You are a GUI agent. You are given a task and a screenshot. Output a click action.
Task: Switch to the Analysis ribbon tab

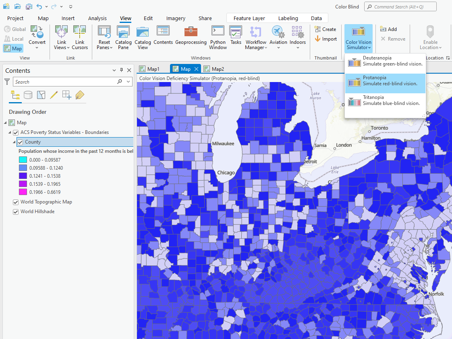tap(97, 18)
